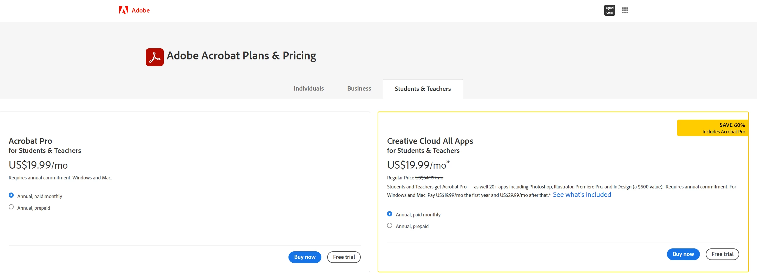Click the Adobe wordmark text
Screen dimensions: 757x279
pyautogui.click(x=140, y=10)
